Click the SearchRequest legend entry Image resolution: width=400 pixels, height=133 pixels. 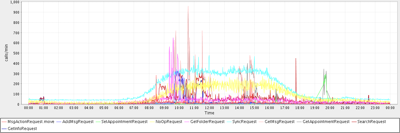pos(372,122)
